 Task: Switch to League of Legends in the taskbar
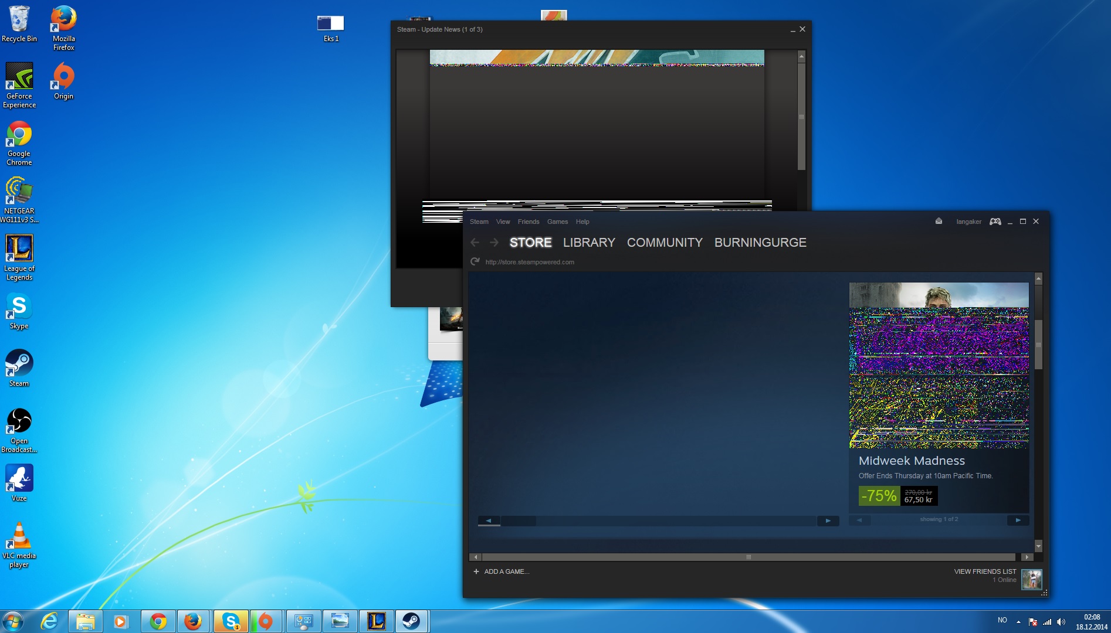[376, 621]
